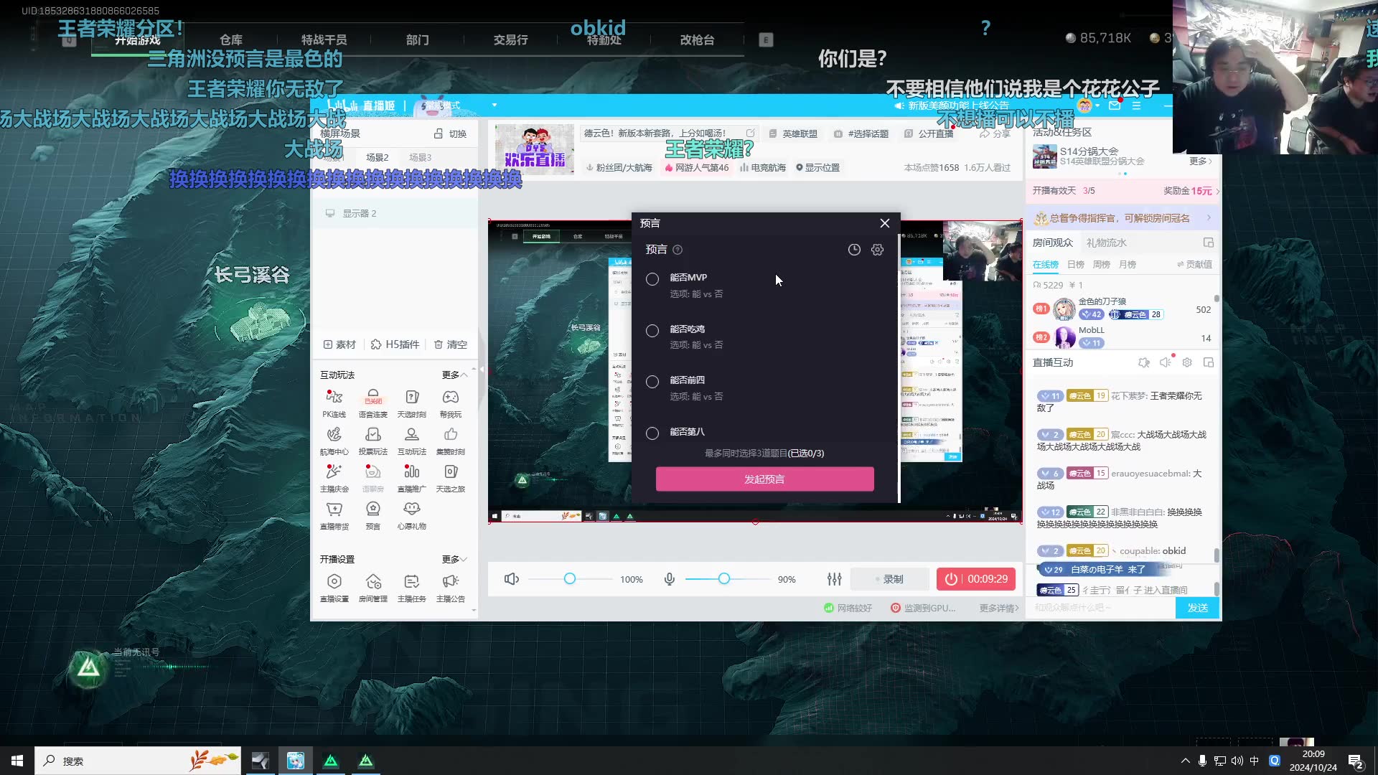Image resolution: width=1378 pixels, height=775 pixels.
Task: Open 航海中心 anchor icon
Action: (x=334, y=440)
